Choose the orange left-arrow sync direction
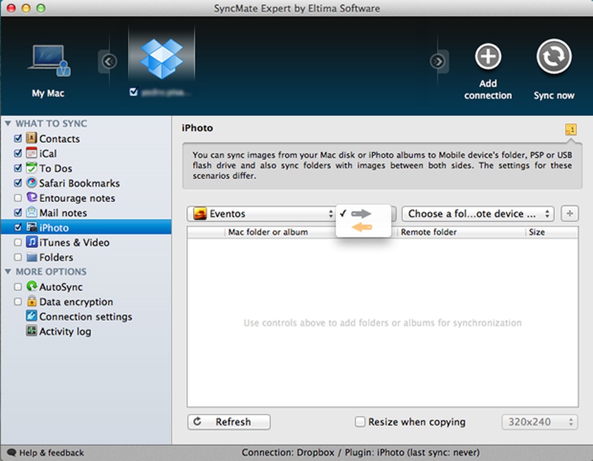Screen dimensions: 593x461 [362, 227]
